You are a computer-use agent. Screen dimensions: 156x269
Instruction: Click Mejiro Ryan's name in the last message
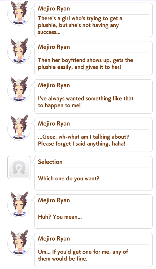[54, 238]
